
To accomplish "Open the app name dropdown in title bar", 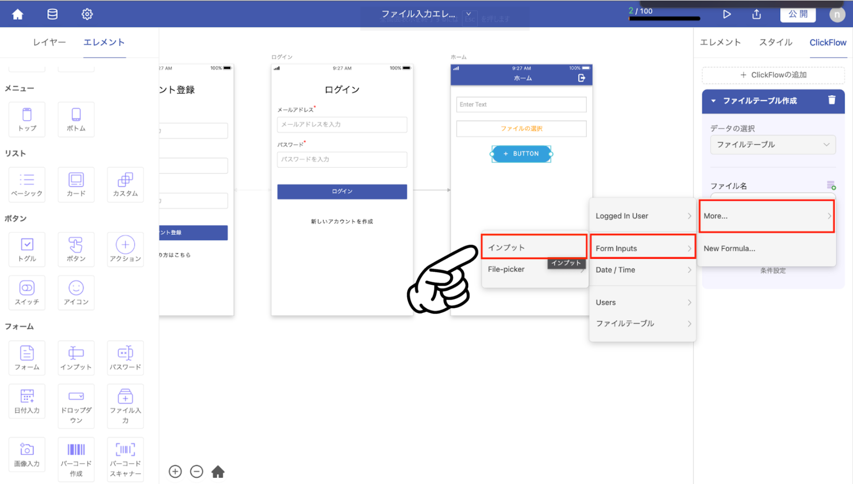I will click(x=469, y=14).
